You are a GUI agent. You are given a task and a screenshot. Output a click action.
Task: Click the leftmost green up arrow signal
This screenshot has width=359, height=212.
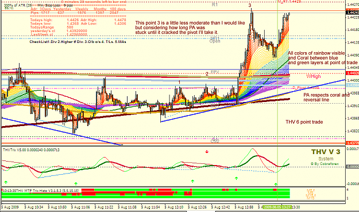click(6, 182)
